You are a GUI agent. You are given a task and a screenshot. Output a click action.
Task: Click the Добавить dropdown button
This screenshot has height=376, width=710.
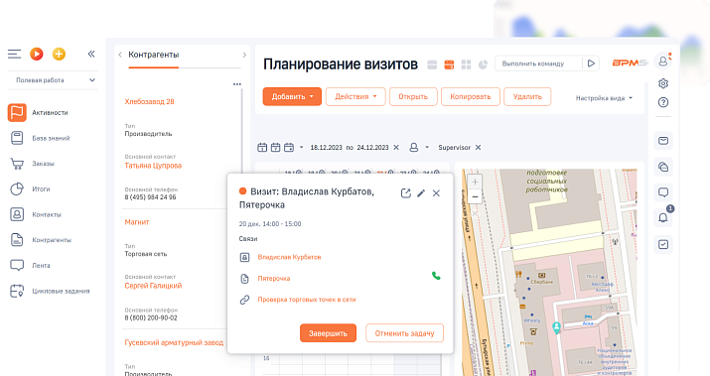(292, 97)
